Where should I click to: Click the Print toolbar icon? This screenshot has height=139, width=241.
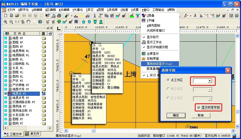[x=59, y=16]
